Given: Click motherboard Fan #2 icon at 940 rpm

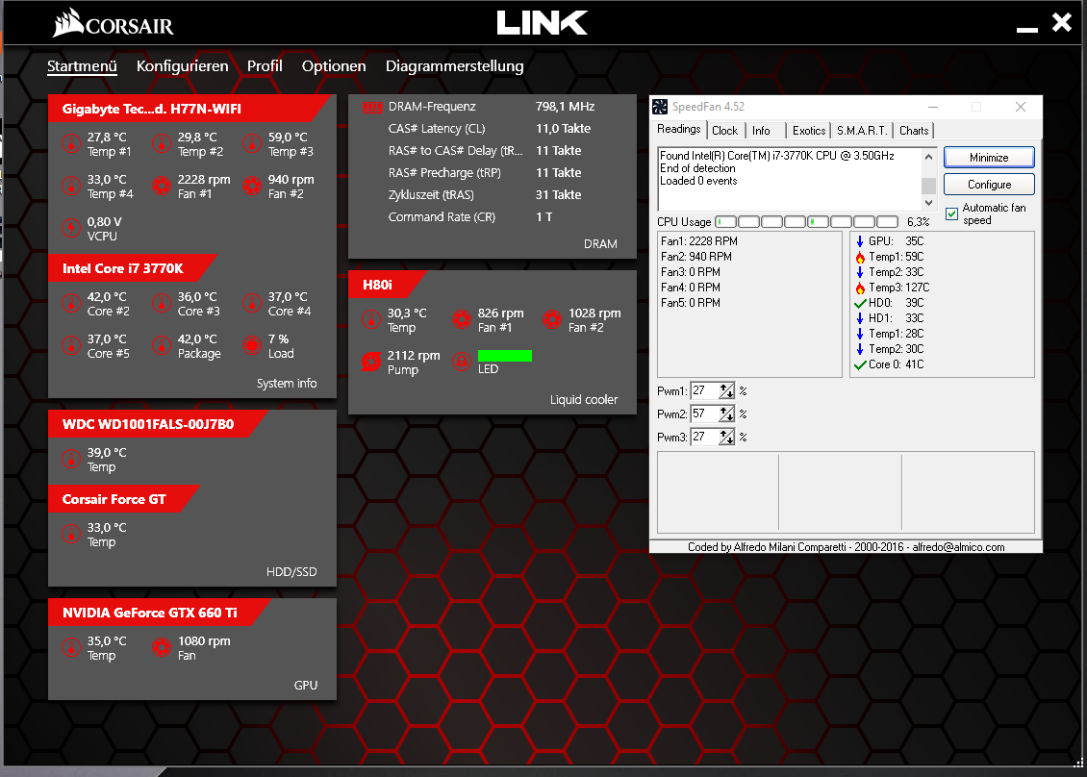Looking at the screenshot, I should tap(252, 187).
